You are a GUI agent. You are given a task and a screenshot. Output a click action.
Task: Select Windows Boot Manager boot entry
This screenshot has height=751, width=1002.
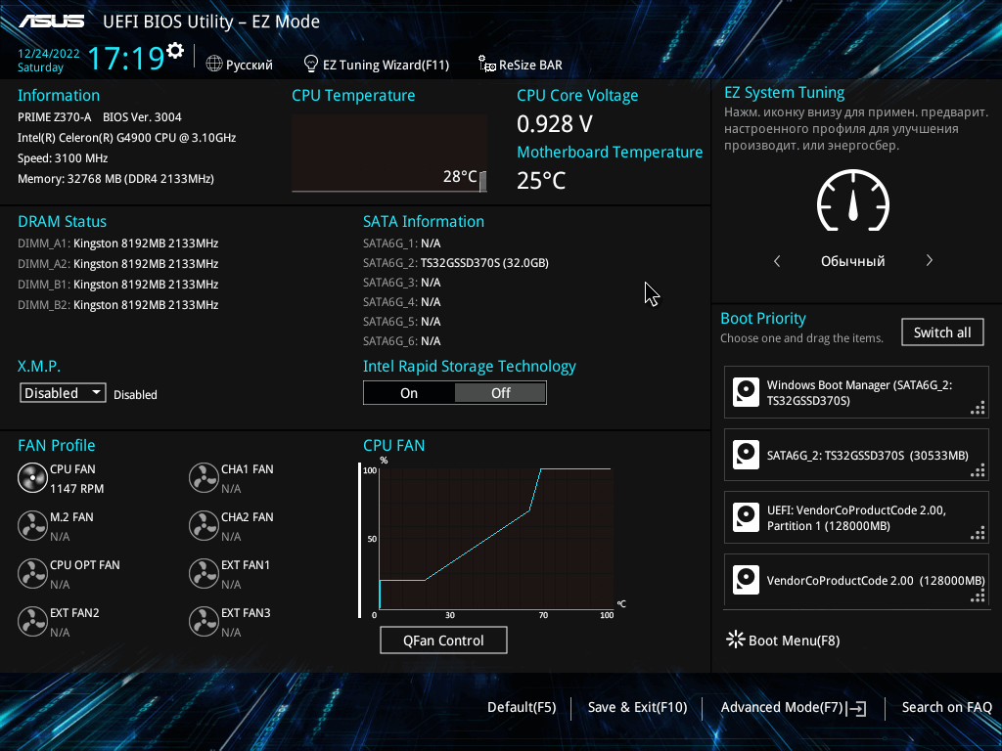click(x=856, y=392)
